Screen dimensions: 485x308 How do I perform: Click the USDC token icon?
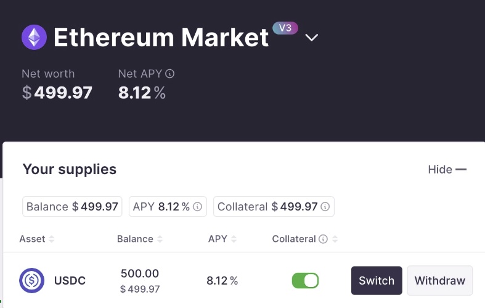coord(32,280)
